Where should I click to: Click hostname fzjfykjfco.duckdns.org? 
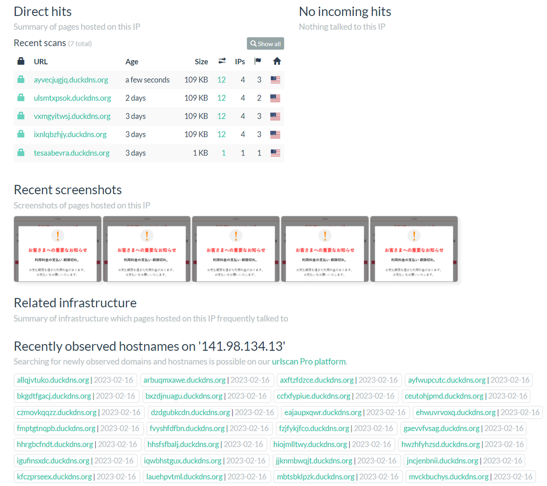[314, 429]
